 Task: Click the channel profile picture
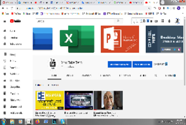[x=53, y=64]
